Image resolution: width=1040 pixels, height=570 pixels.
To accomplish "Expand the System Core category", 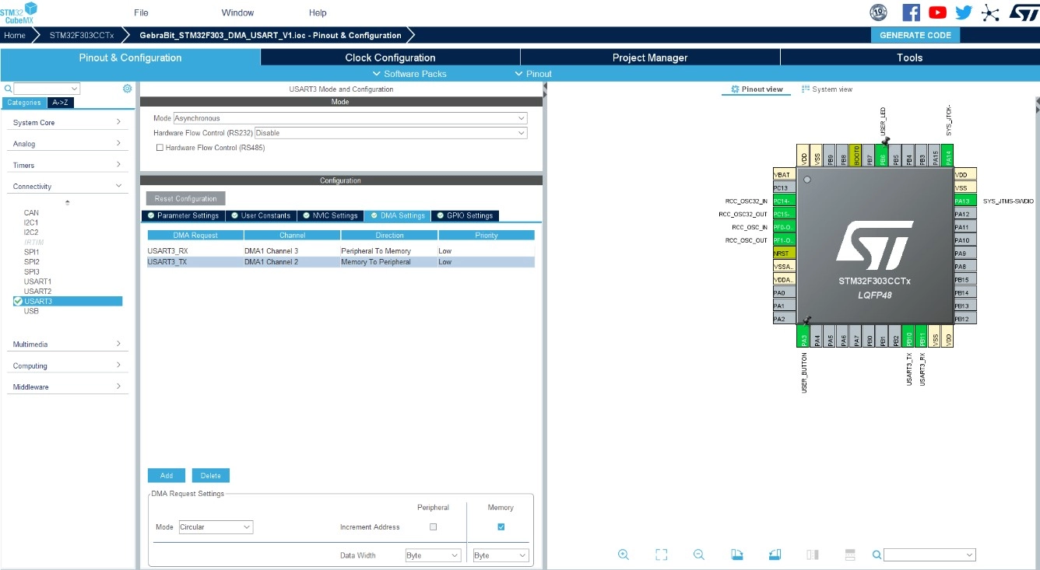I will point(66,123).
